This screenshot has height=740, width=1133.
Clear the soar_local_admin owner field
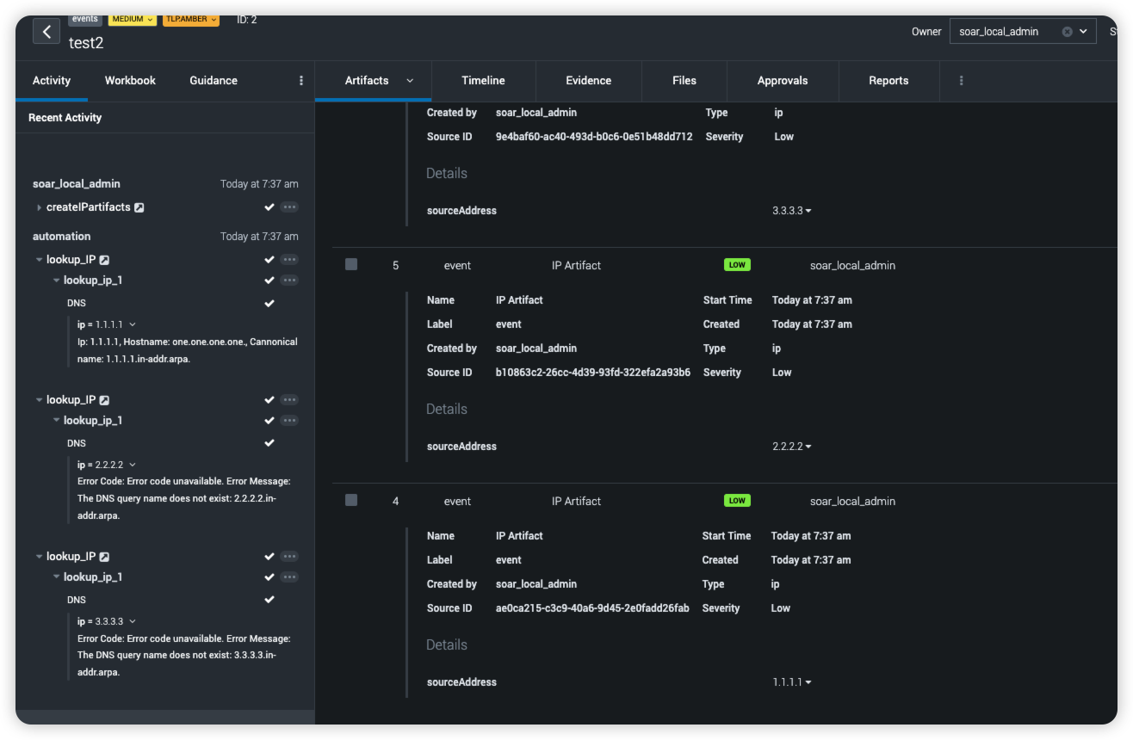click(x=1067, y=32)
